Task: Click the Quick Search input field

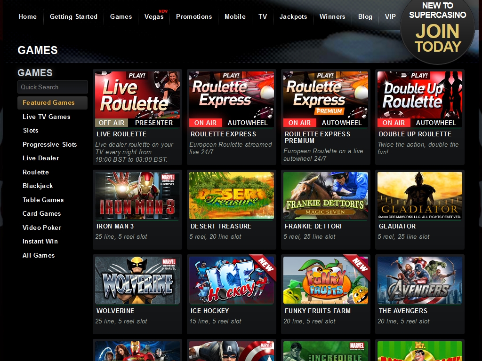Action: pyautogui.click(x=52, y=87)
